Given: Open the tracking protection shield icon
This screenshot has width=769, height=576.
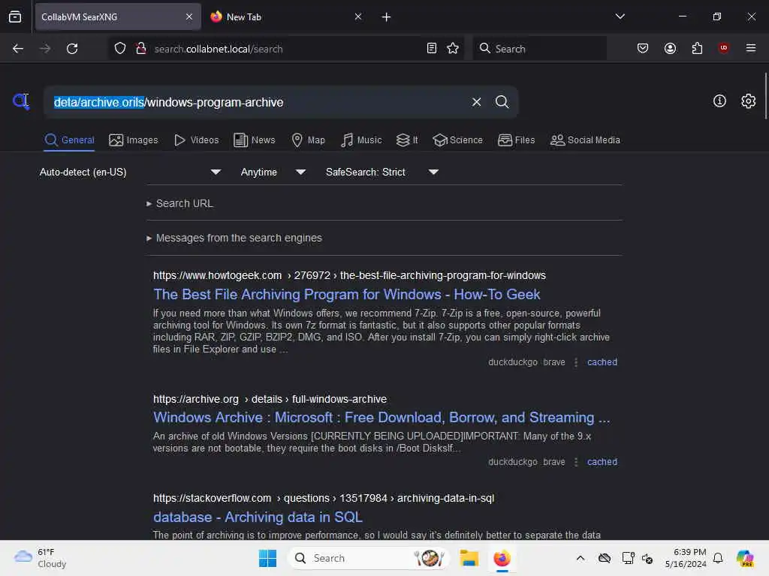Looking at the screenshot, I should pyautogui.click(x=120, y=49).
